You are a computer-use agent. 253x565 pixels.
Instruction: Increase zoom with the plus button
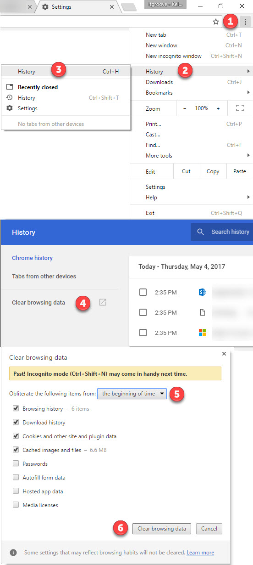click(218, 108)
